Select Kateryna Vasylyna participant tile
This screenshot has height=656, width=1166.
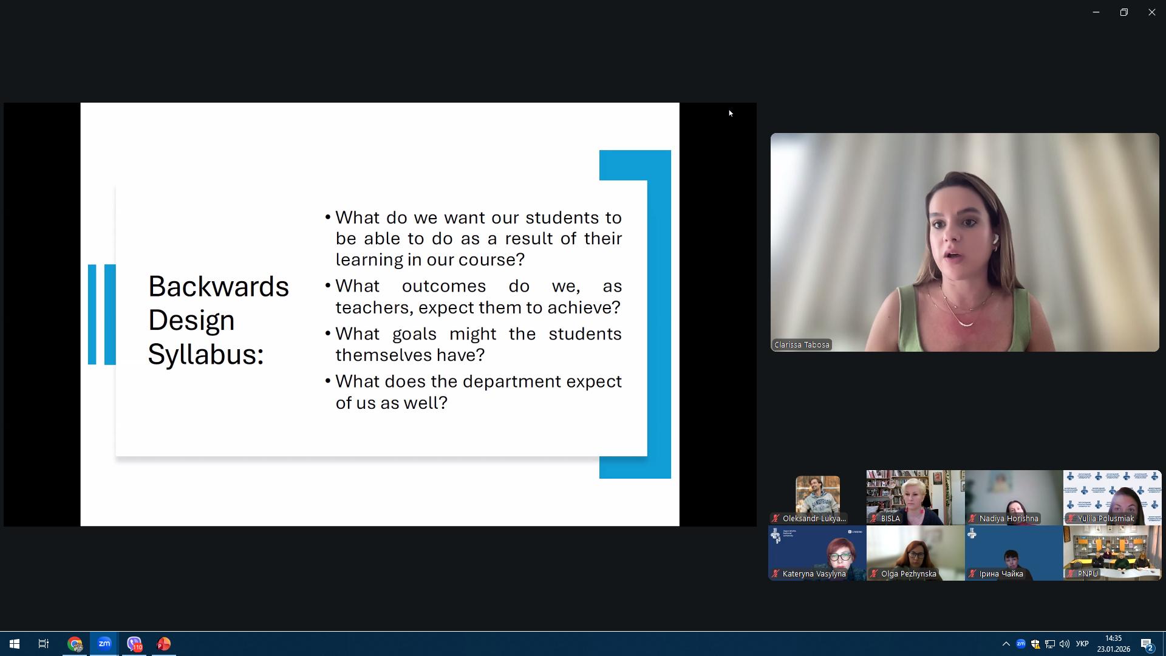click(x=817, y=553)
